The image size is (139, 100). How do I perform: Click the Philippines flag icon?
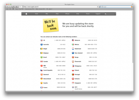(73, 66)
